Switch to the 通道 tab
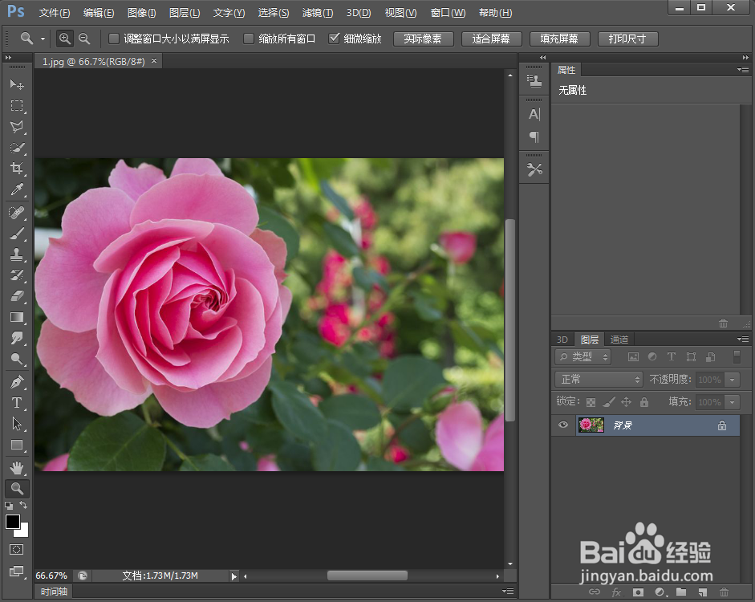 coord(619,340)
